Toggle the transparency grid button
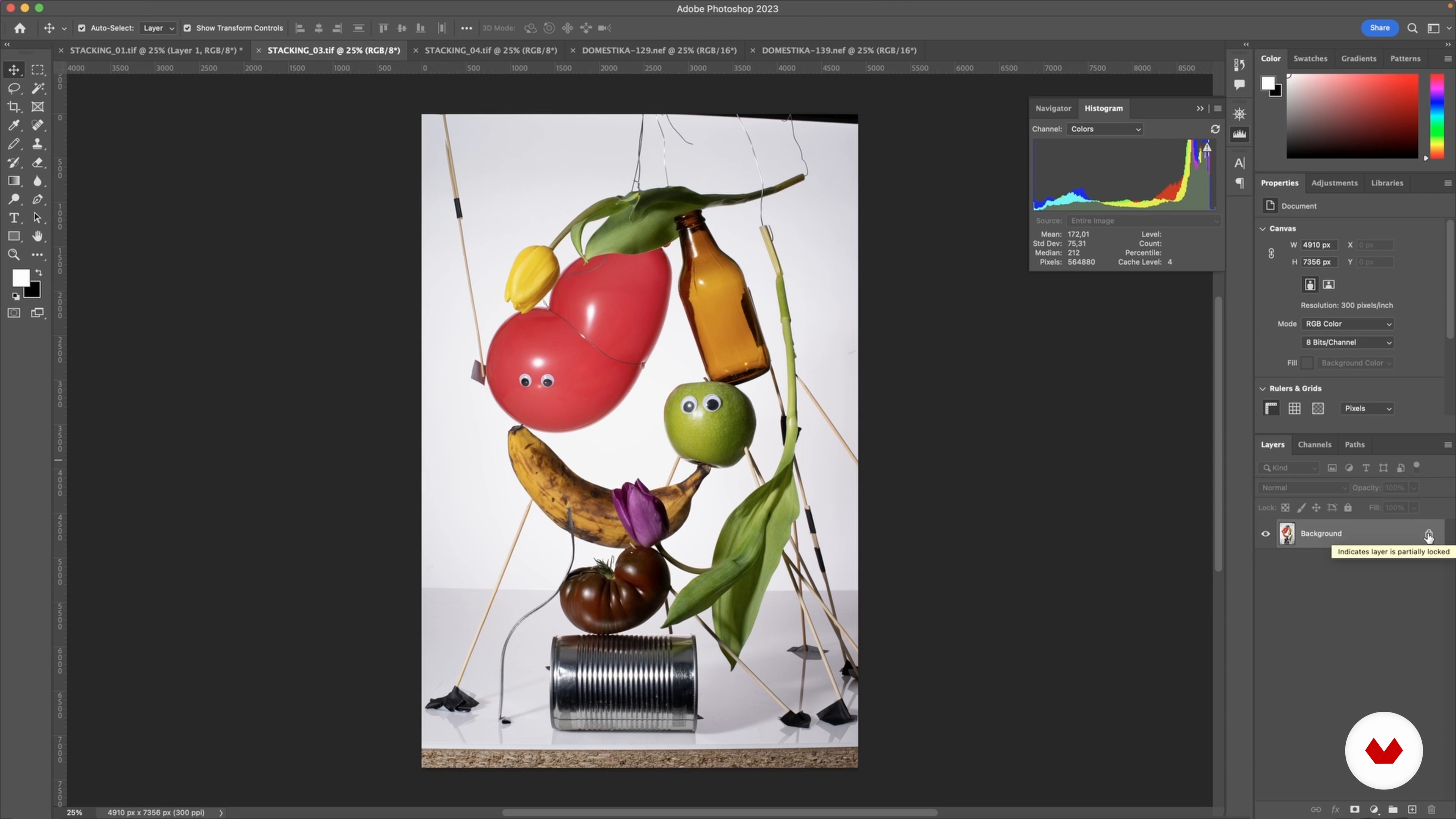 coord(1318,409)
